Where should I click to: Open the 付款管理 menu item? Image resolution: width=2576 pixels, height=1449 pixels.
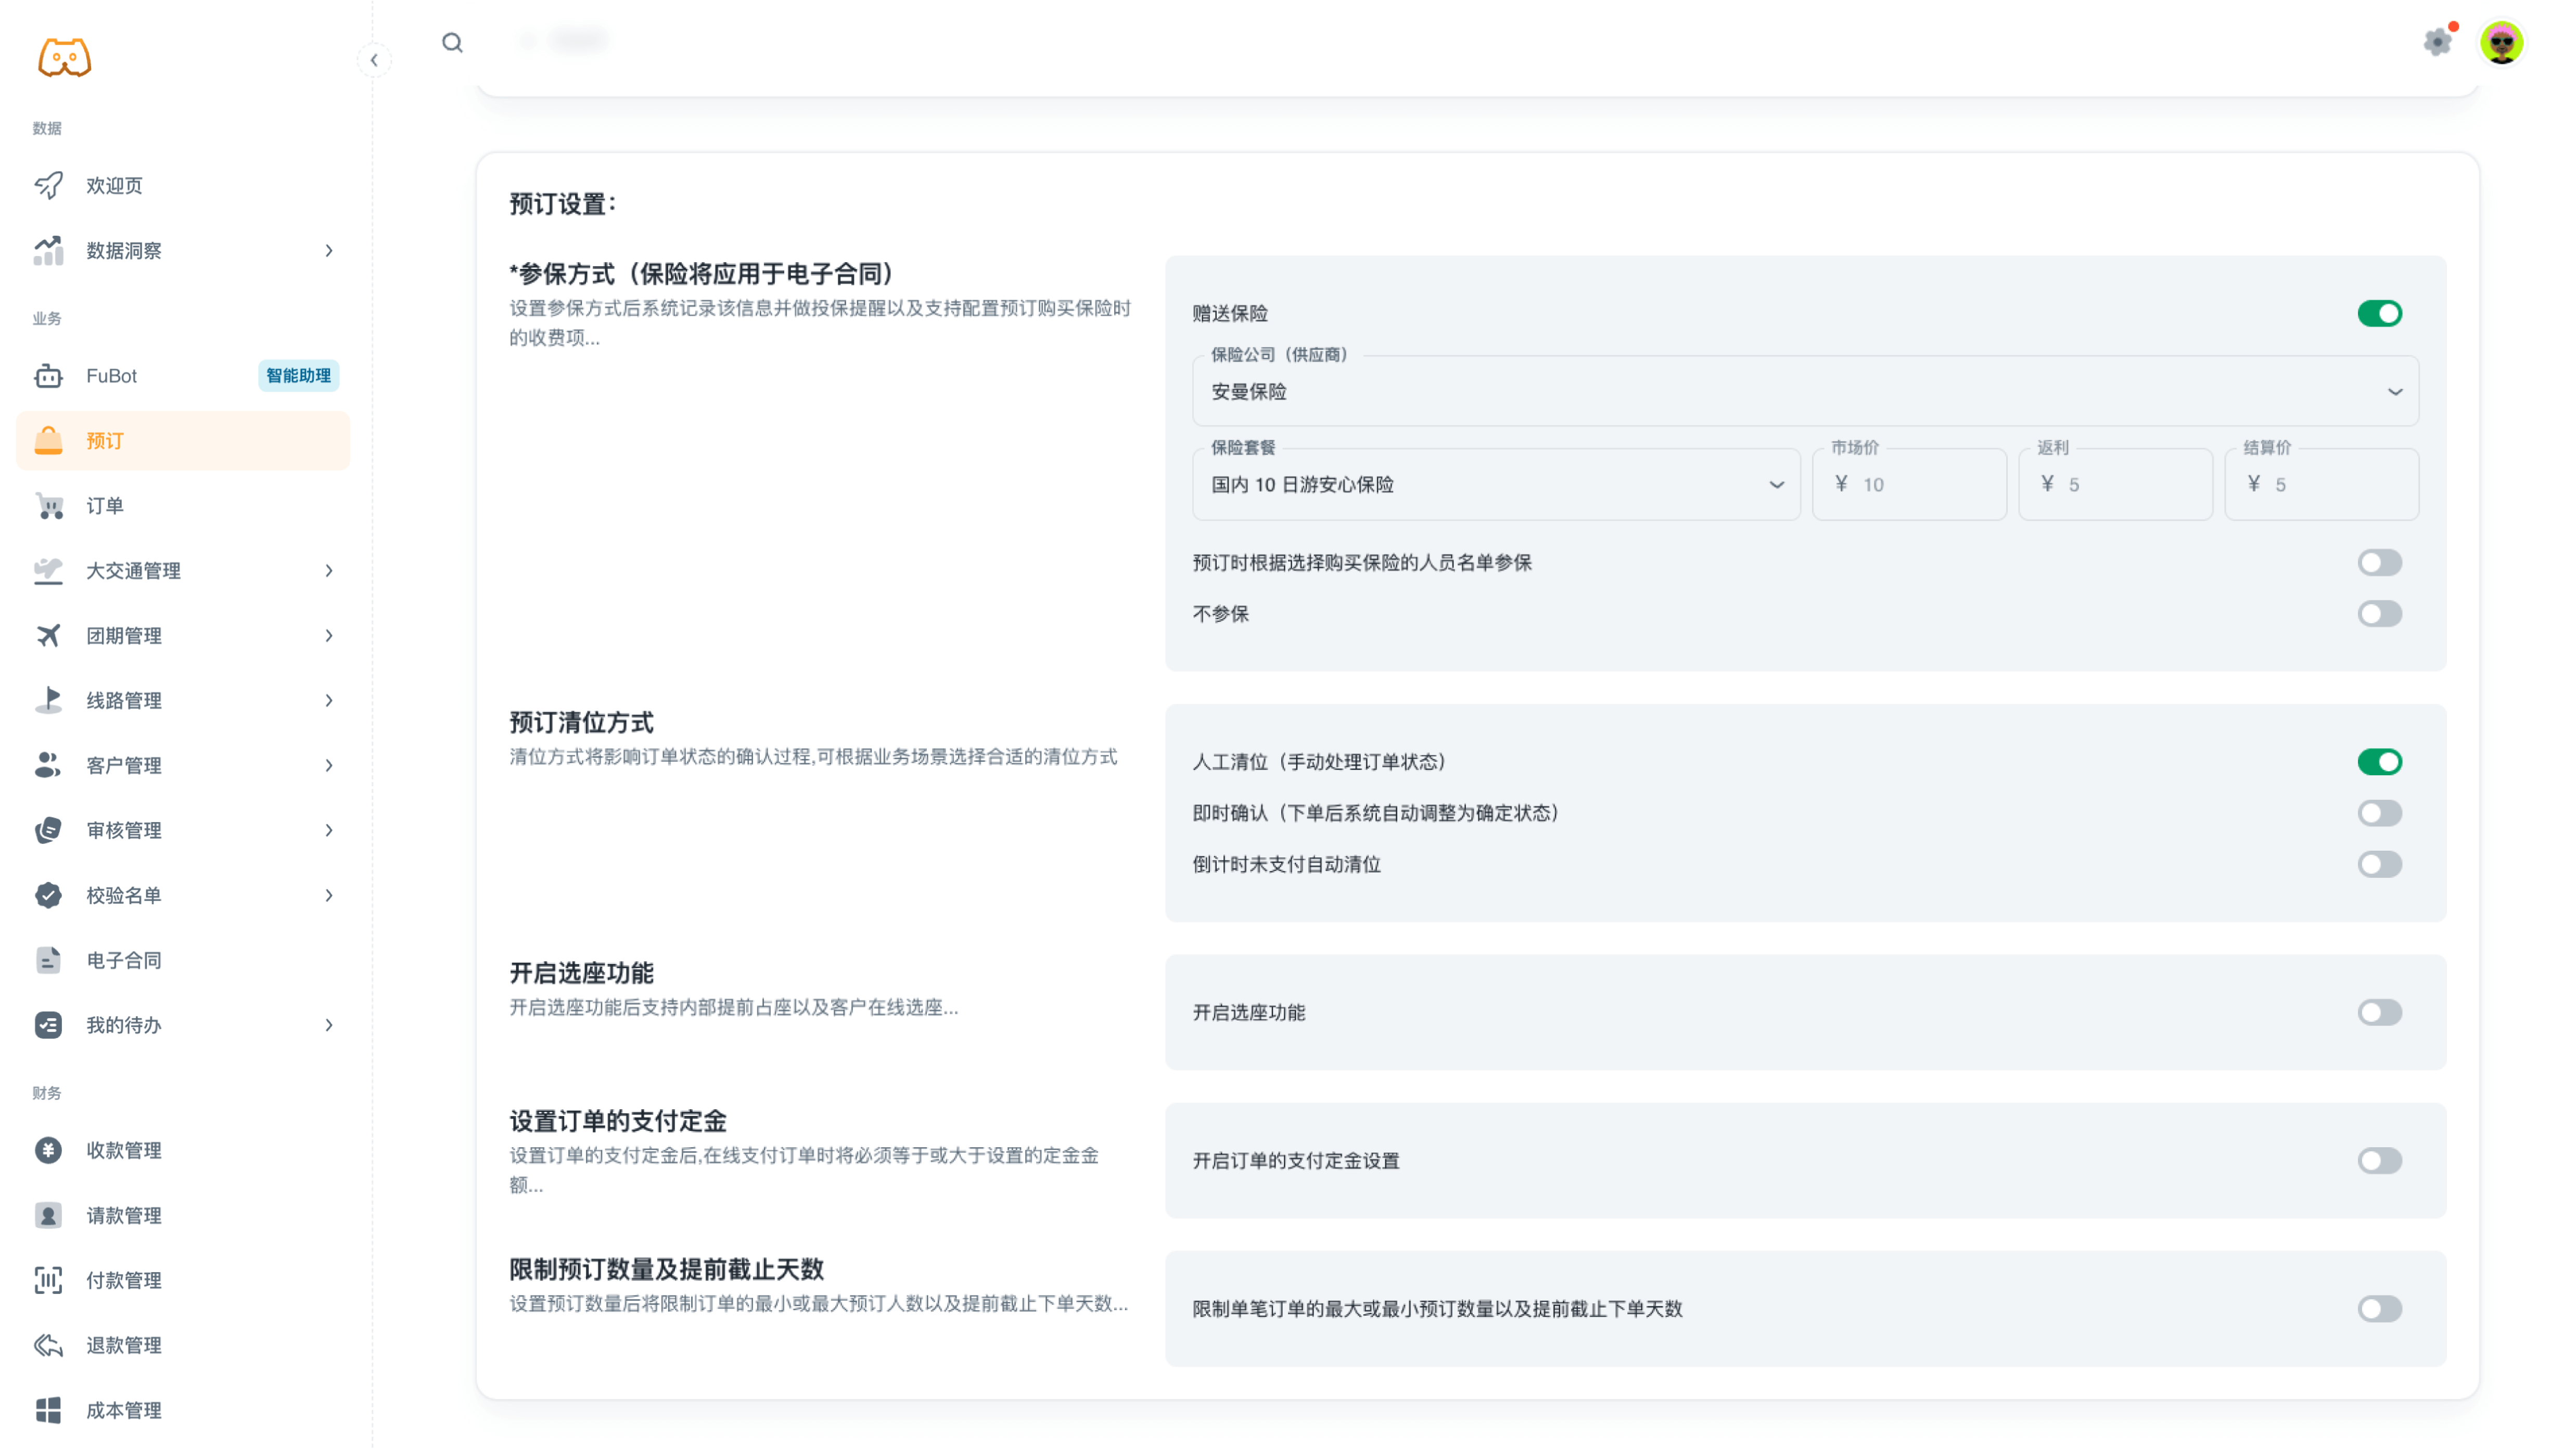pyautogui.click(x=184, y=1281)
